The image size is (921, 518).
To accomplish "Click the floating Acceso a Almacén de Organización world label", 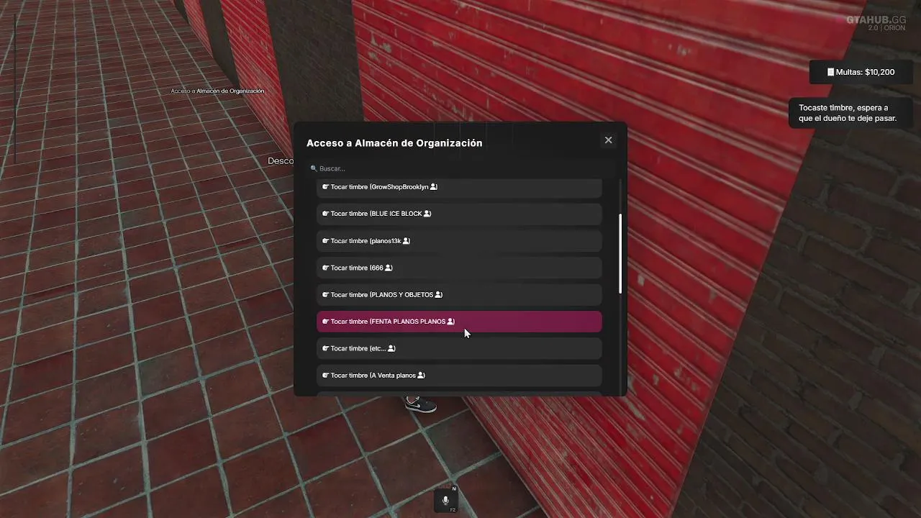I will click(217, 91).
